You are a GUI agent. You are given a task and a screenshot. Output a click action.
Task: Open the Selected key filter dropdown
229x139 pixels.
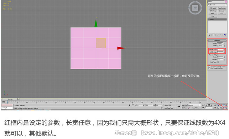click(194, 105)
